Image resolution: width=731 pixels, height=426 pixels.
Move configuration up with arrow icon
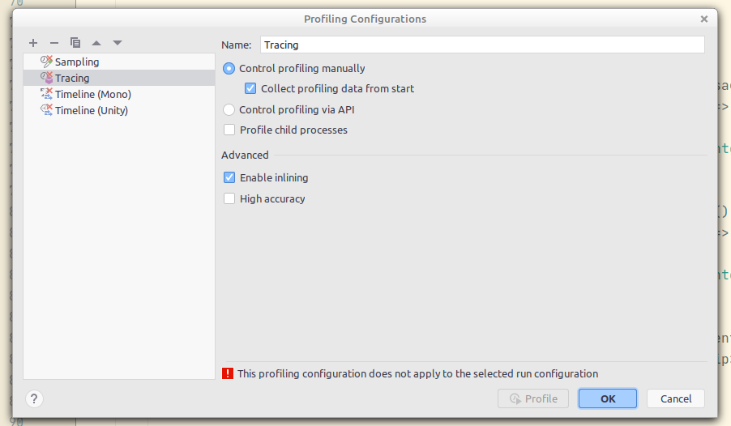[96, 43]
